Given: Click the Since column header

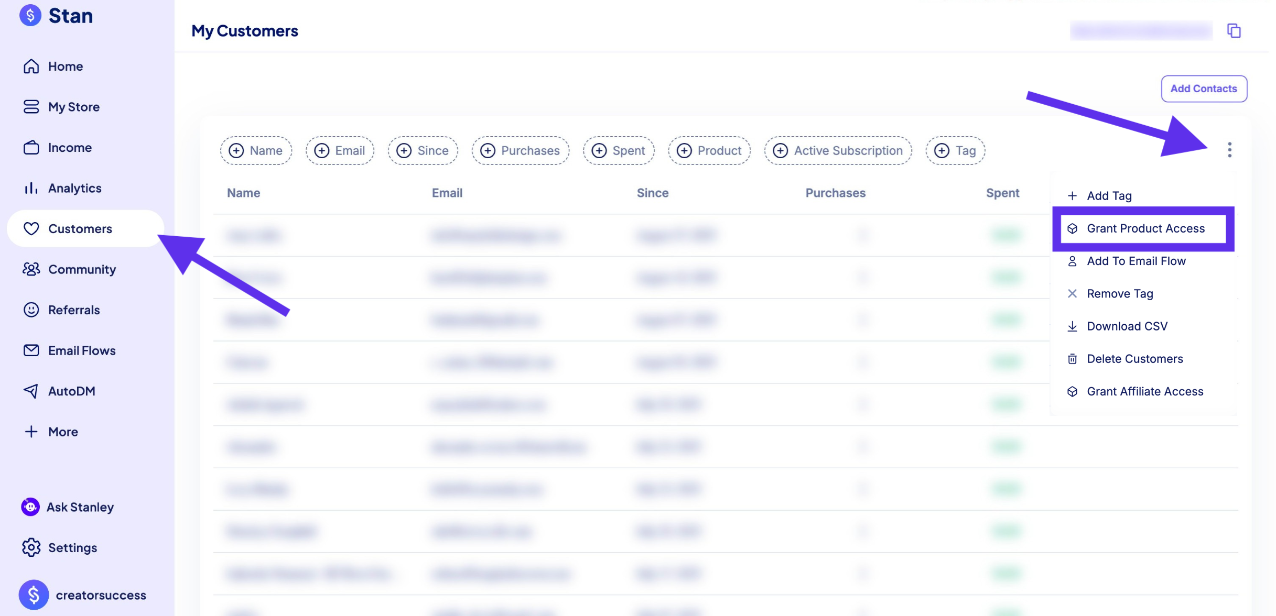Looking at the screenshot, I should [653, 193].
